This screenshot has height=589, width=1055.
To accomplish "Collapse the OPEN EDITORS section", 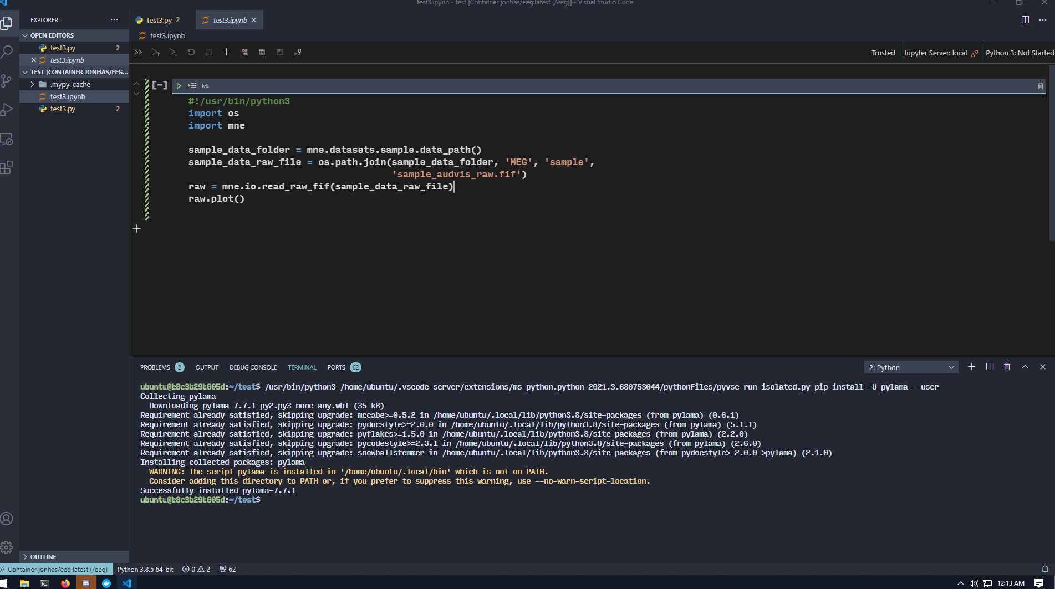I will click(x=26, y=35).
